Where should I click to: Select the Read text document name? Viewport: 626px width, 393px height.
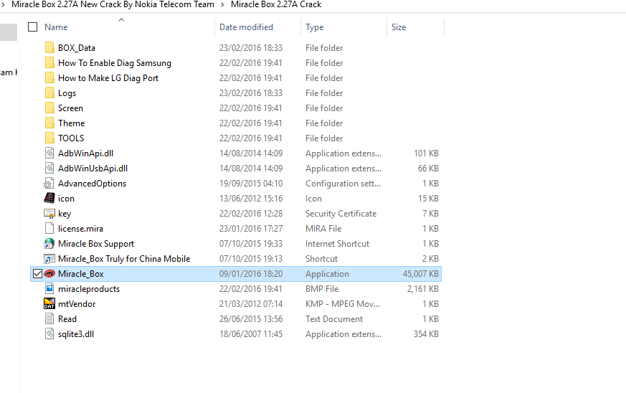pos(67,318)
